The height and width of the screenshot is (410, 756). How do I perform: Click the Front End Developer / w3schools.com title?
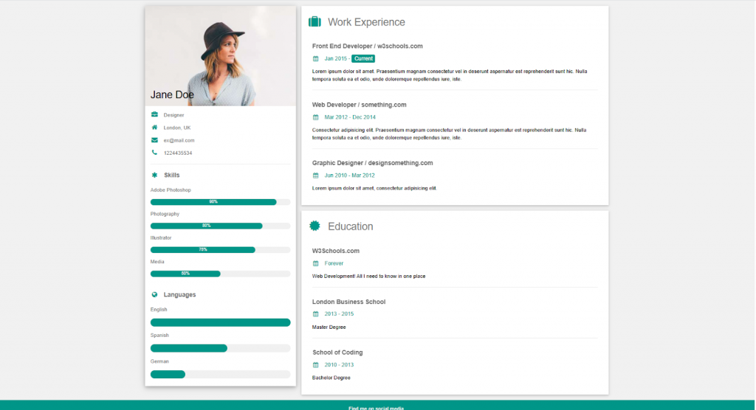pos(368,46)
